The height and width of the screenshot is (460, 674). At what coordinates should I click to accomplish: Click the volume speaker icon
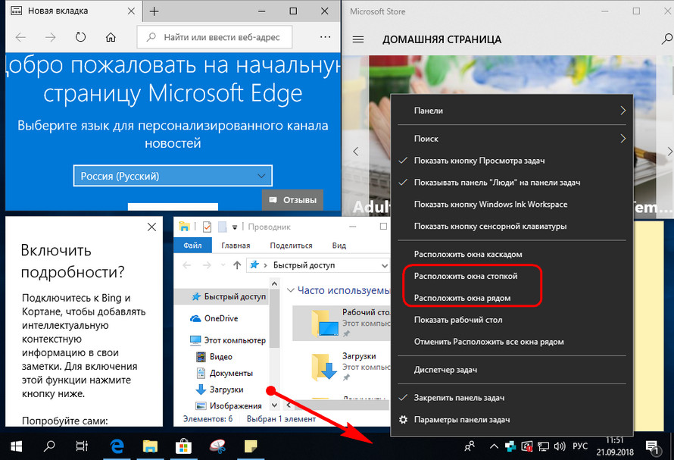[x=559, y=446]
